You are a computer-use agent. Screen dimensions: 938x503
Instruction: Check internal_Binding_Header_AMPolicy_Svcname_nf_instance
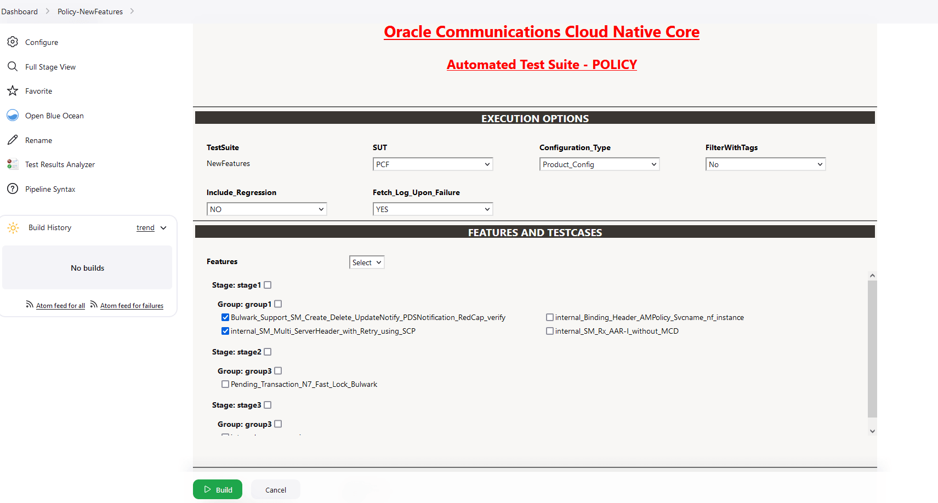(x=550, y=317)
